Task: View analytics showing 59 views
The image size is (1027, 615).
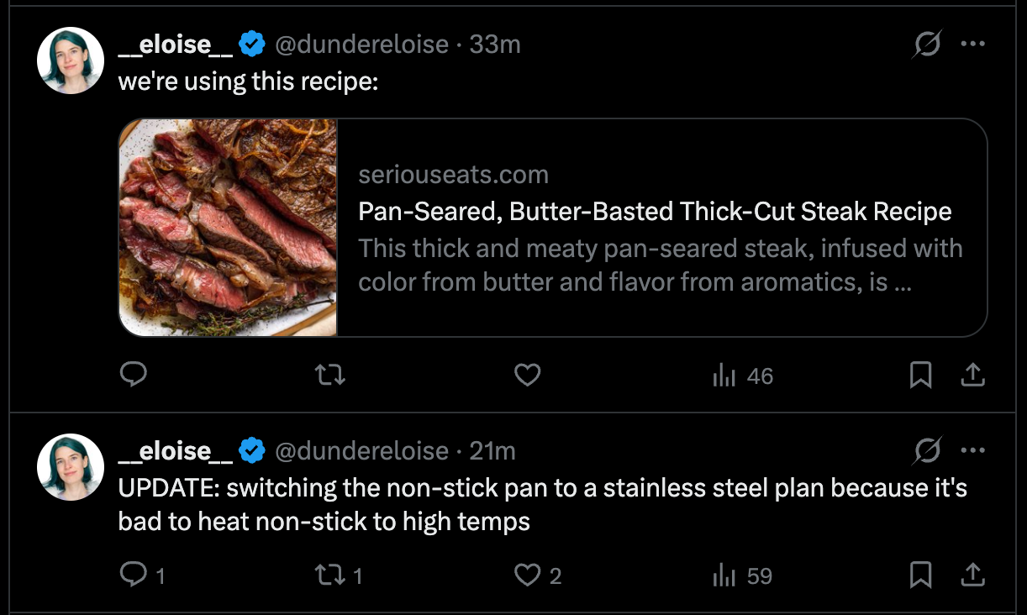Action: pyautogui.click(x=742, y=576)
